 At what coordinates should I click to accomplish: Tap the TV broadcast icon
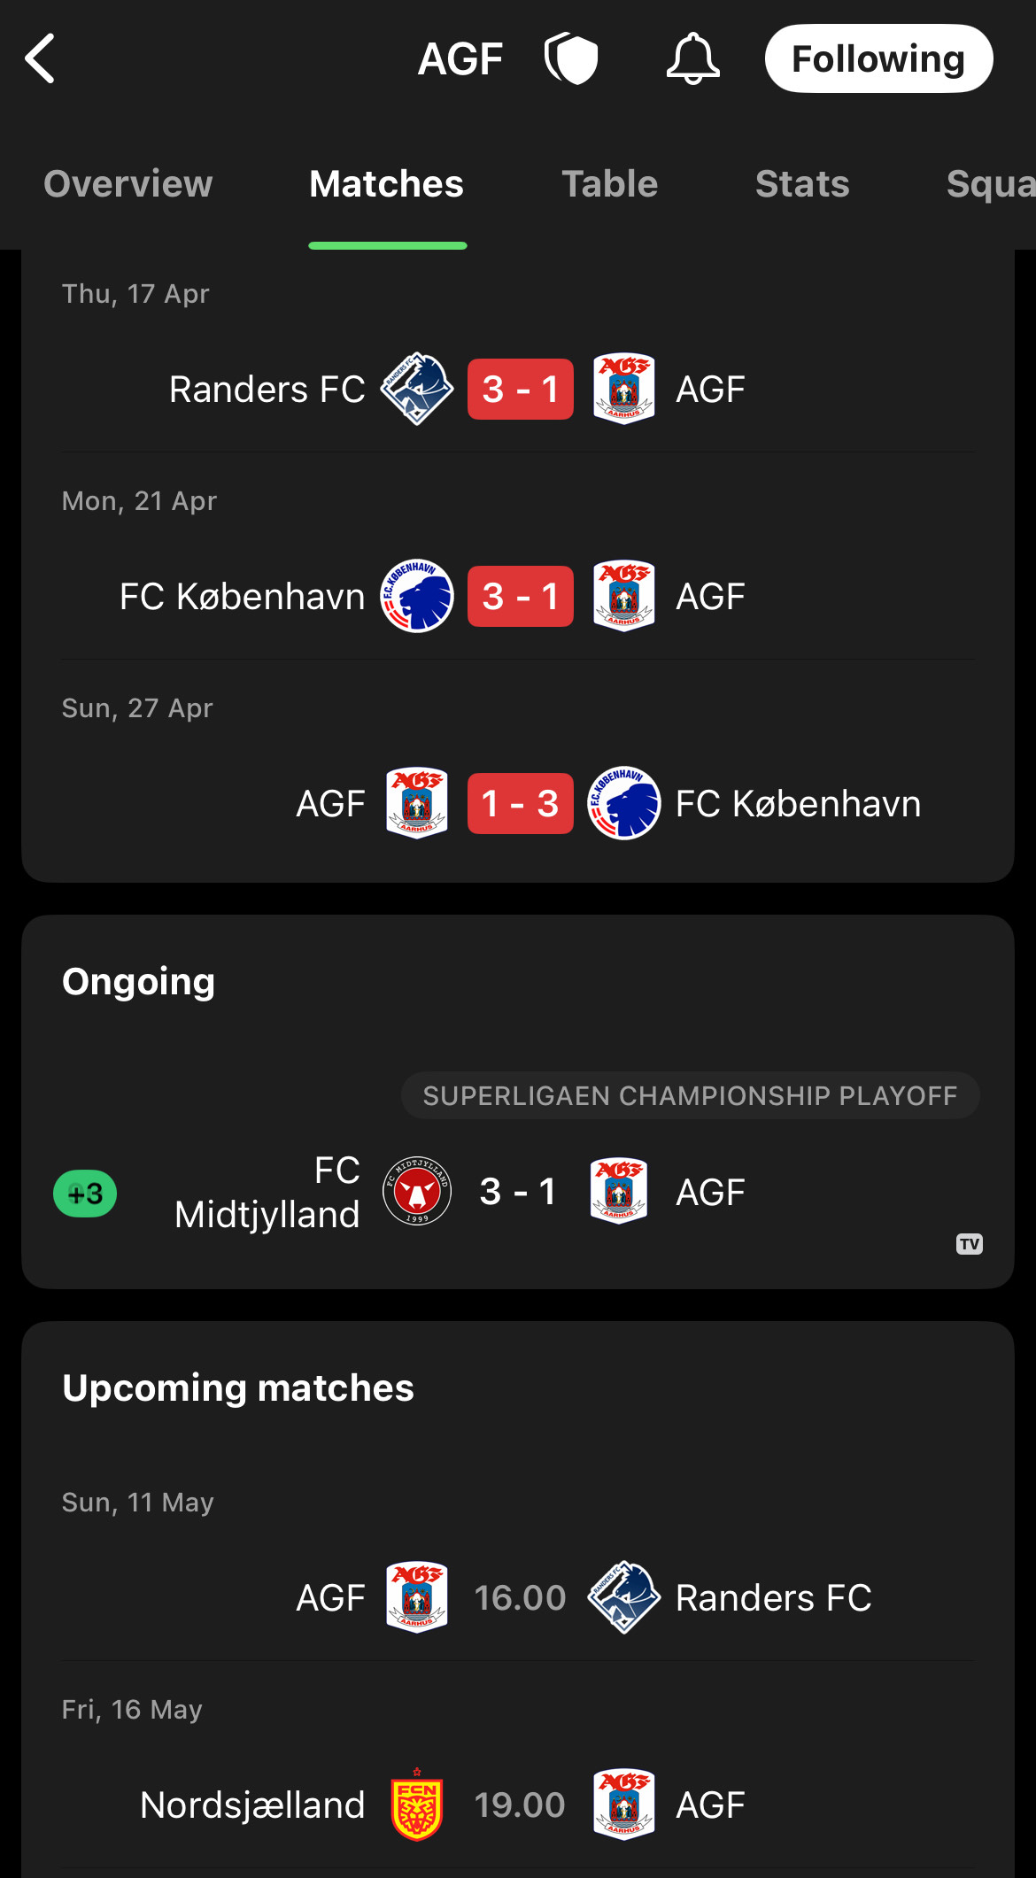click(970, 1244)
